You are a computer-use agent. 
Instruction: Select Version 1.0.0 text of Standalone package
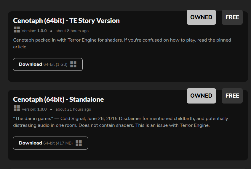(34, 109)
